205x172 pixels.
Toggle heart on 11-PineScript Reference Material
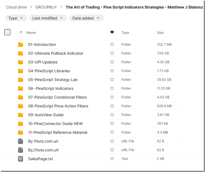(112, 132)
